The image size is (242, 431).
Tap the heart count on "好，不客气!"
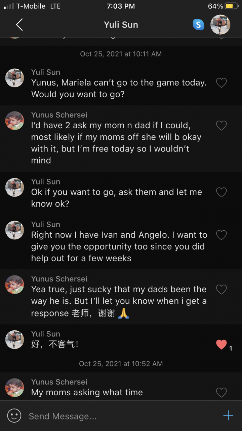coord(231,349)
